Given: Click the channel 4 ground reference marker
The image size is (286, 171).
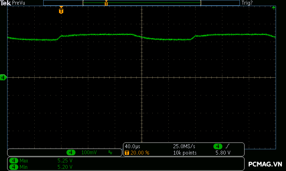Looking at the screenshot, I should (3, 77).
